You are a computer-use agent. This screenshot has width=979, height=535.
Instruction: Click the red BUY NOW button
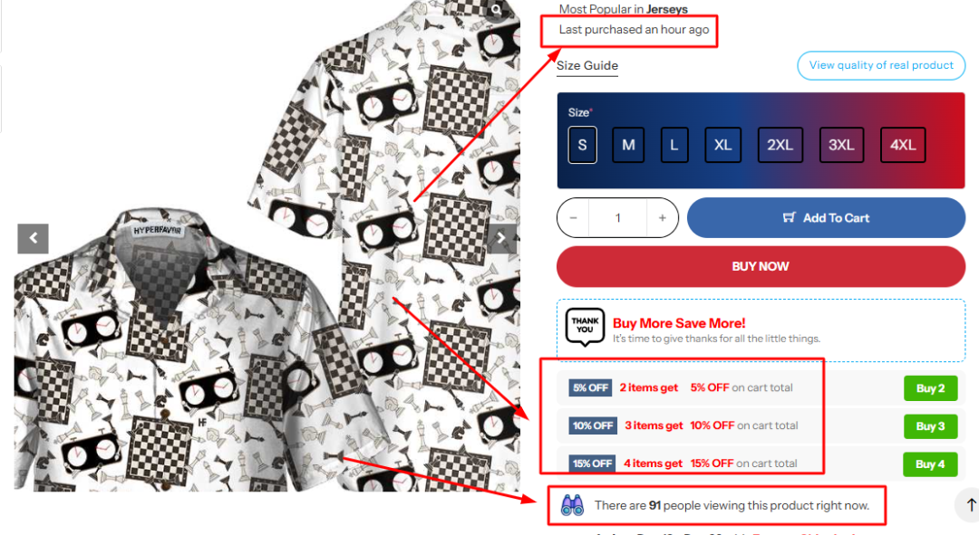pos(761,266)
